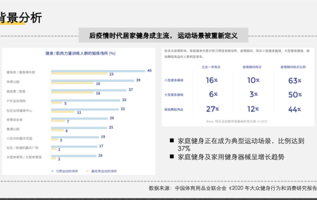Click the gray banner heading 后疫情时代居家健身成主流
This screenshot has height=200, width=317.
tap(164, 36)
